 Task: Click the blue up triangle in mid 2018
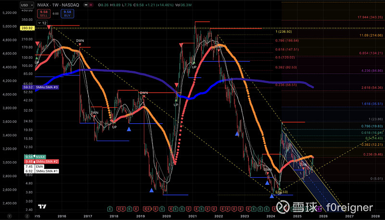click(129, 129)
